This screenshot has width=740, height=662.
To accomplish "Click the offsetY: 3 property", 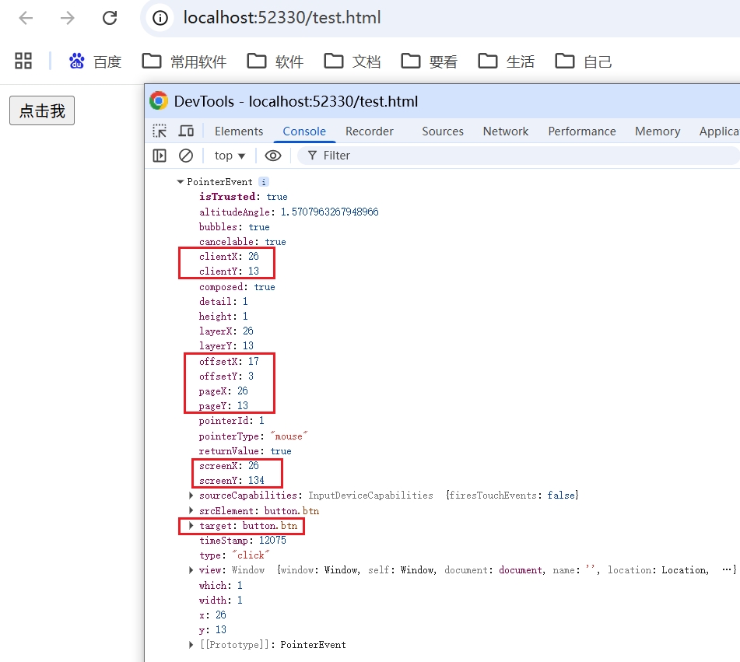I will coord(226,376).
